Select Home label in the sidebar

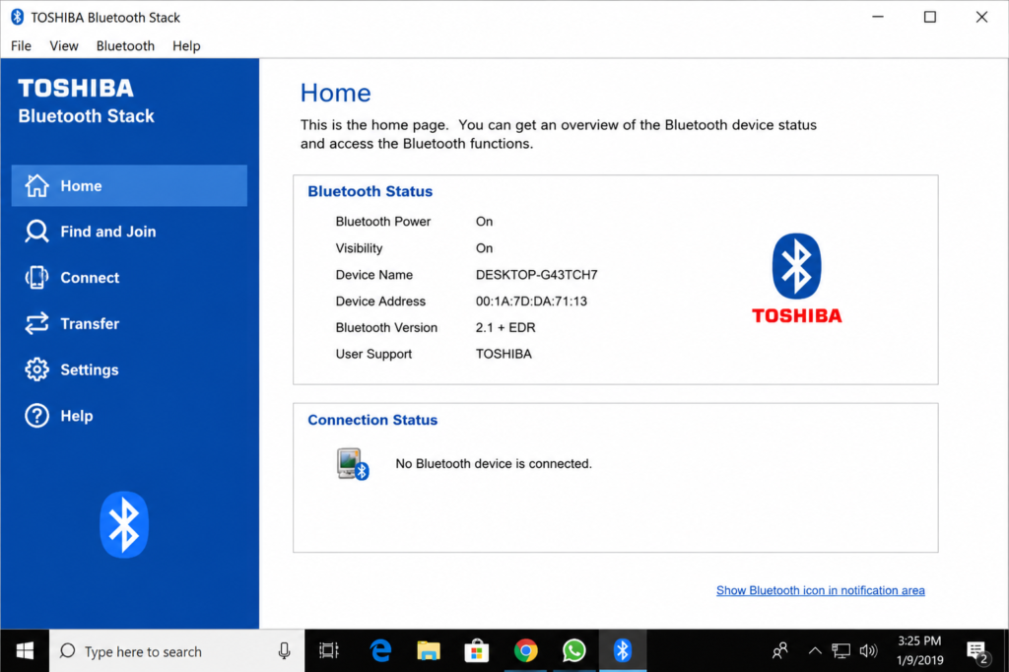pyautogui.click(x=81, y=185)
